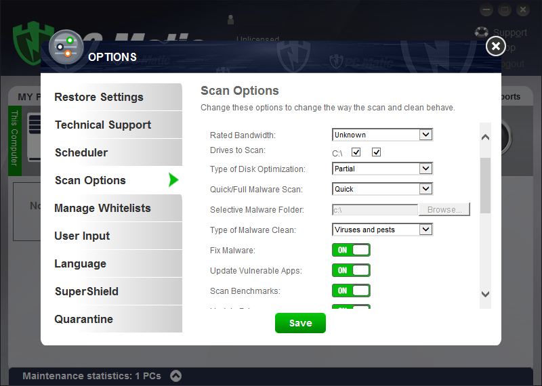542x386 pixels.
Task: Click the Maintenance statistics: 1 PCs text
Action: pos(92,376)
